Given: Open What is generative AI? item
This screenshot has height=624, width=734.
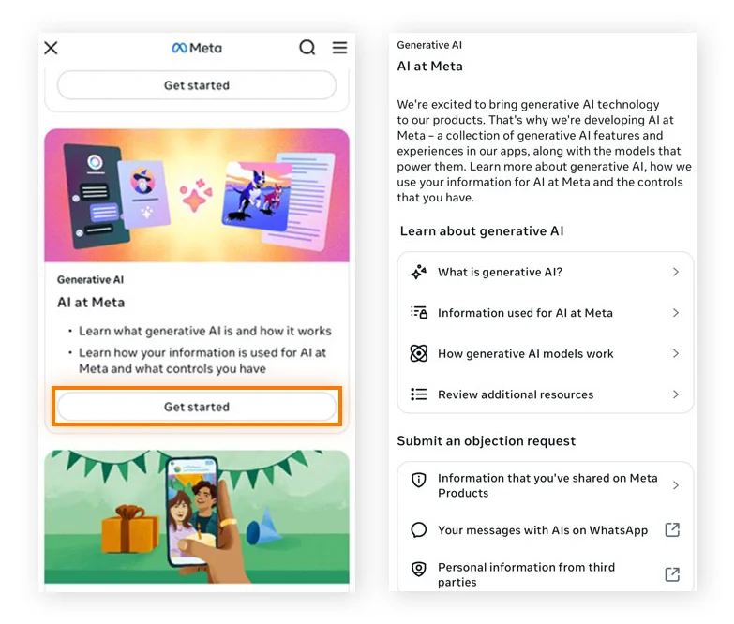Looking at the screenshot, I should [x=546, y=272].
